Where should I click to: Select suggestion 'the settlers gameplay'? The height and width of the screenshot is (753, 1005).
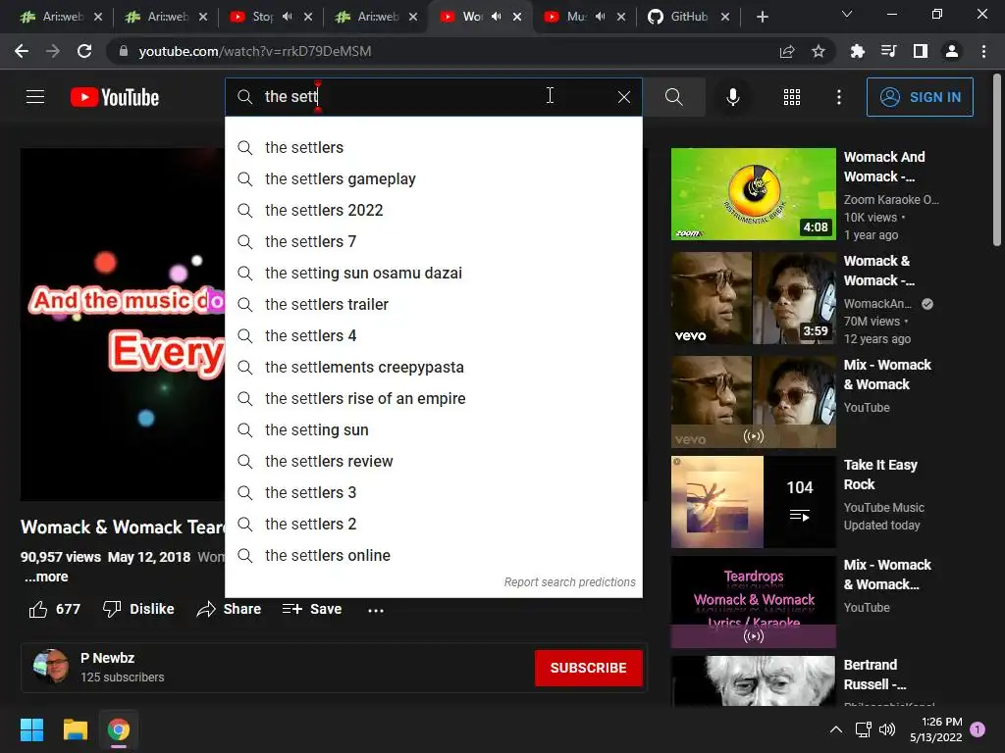coord(433,178)
